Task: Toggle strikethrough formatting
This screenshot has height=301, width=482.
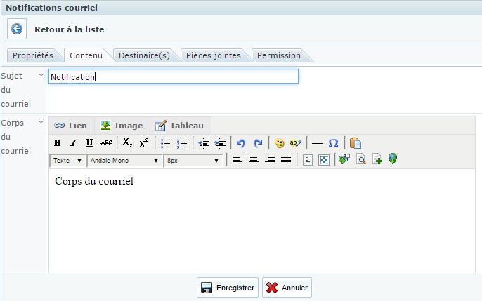Action: tap(106, 143)
